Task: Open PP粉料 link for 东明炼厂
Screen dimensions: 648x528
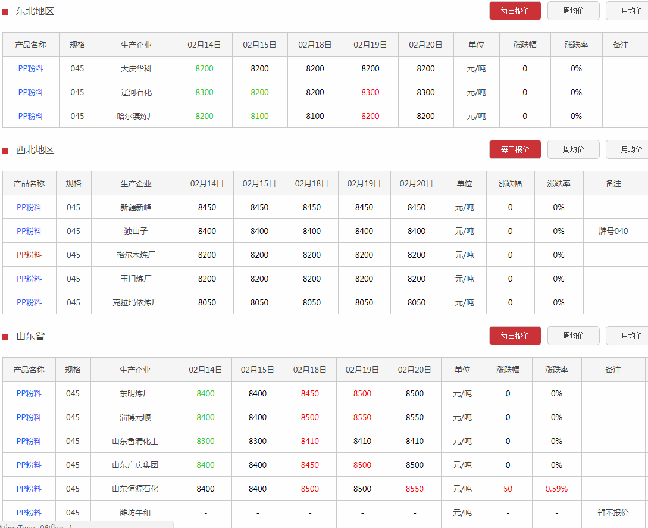Action: pyautogui.click(x=29, y=393)
